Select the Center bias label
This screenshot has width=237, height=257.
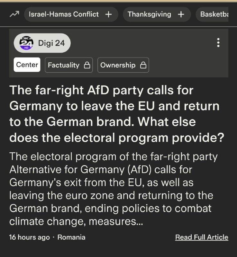pos(27,65)
